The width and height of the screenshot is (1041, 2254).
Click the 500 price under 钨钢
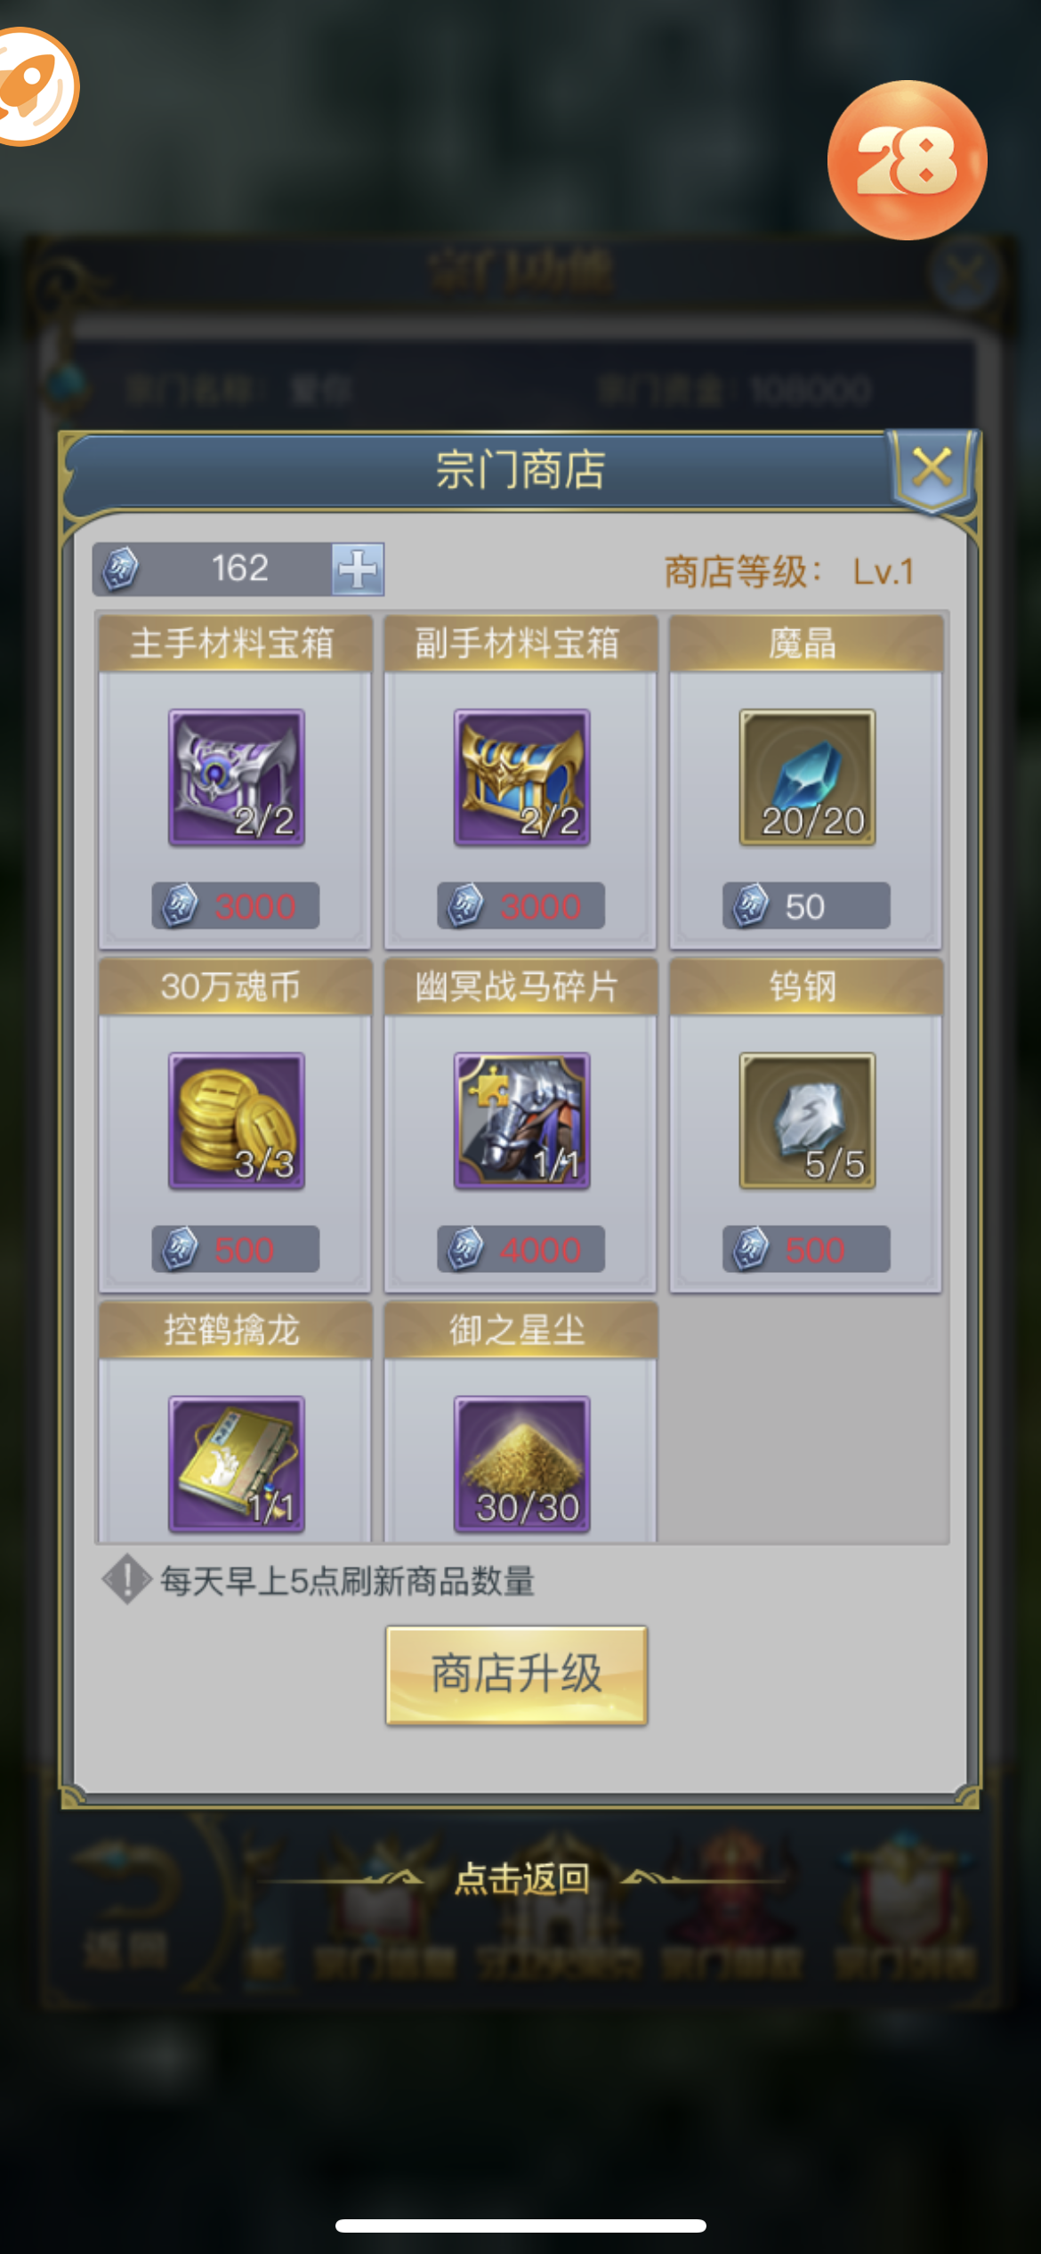(806, 1249)
